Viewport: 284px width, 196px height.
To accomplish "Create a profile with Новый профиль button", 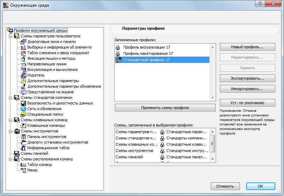I will point(248,47).
